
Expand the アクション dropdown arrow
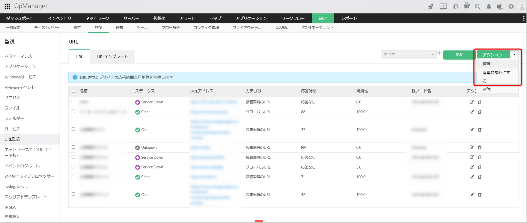(514, 55)
